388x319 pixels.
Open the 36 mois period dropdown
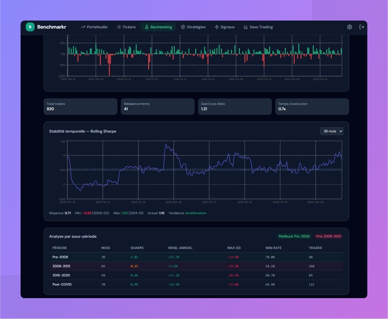point(332,131)
